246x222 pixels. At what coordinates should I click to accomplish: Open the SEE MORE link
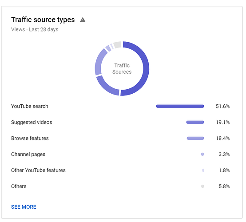point(24,207)
